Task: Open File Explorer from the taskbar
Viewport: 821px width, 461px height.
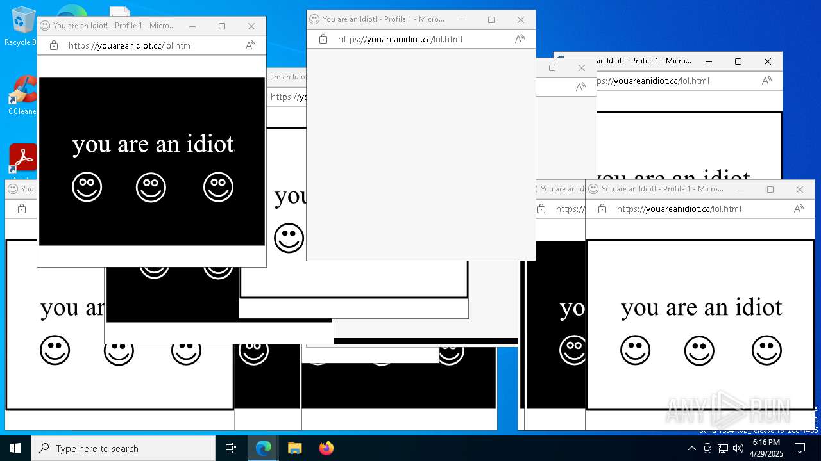Action: [x=294, y=448]
